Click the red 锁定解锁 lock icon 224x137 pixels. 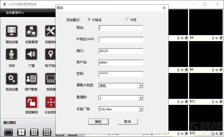pos(32,102)
